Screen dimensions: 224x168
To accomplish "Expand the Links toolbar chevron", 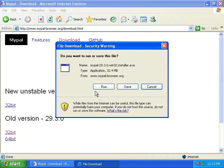I will point(221,27).
